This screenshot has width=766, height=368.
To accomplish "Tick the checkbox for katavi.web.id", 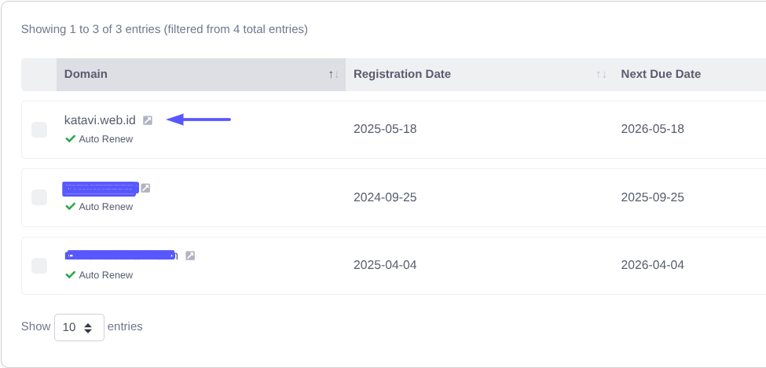I will click(x=39, y=130).
